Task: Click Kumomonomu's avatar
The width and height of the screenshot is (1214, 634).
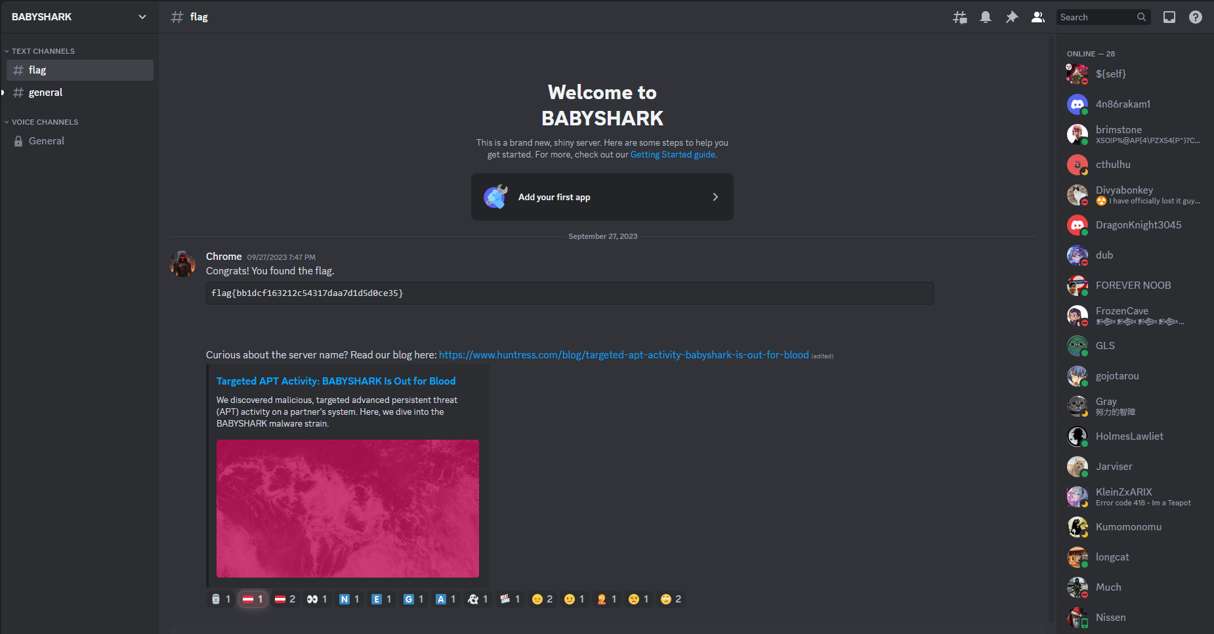Action: coord(1077,527)
